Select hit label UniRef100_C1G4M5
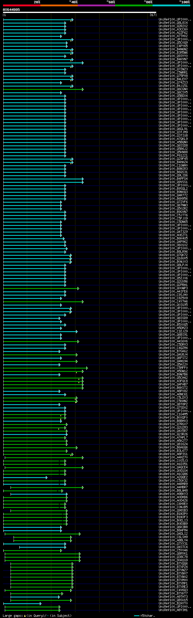The height and width of the screenshot is (618, 193). pyautogui.click(x=173, y=414)
